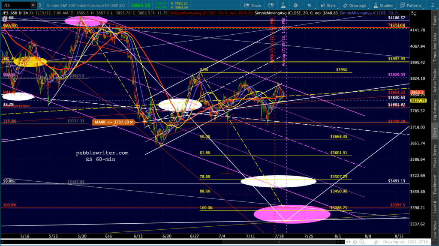This screenshot has width=439, height=246.
Task: Open the /ES symbol dropdown arrow
Action: tap(33, 5)
